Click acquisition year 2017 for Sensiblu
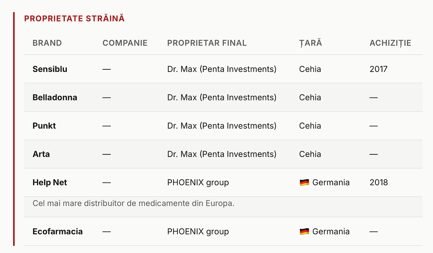Image resolution: width=433 pixels, height=253 pixels. point(379,69)
